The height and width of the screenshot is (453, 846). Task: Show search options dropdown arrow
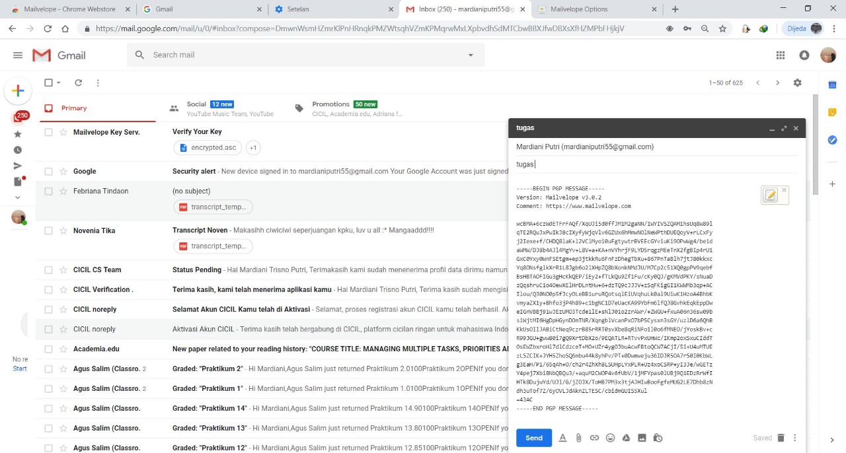pos(471,55)
